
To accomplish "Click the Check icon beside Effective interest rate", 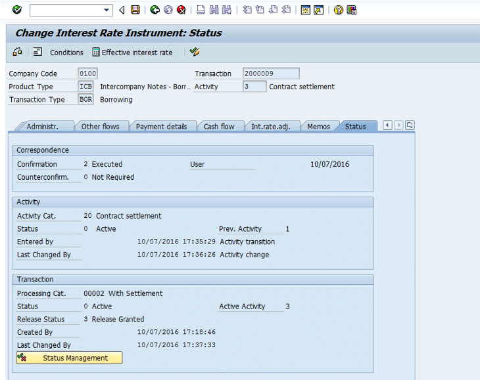I will (194, 53).
